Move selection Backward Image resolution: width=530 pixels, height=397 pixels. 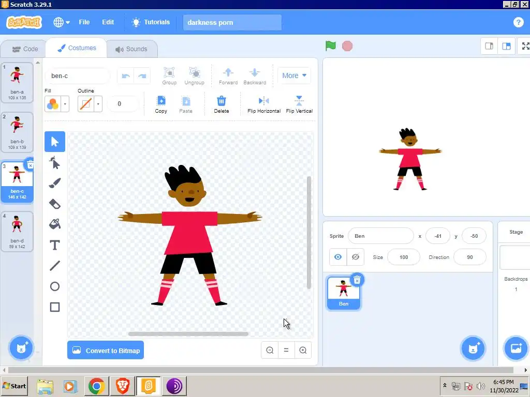[255, 76]
